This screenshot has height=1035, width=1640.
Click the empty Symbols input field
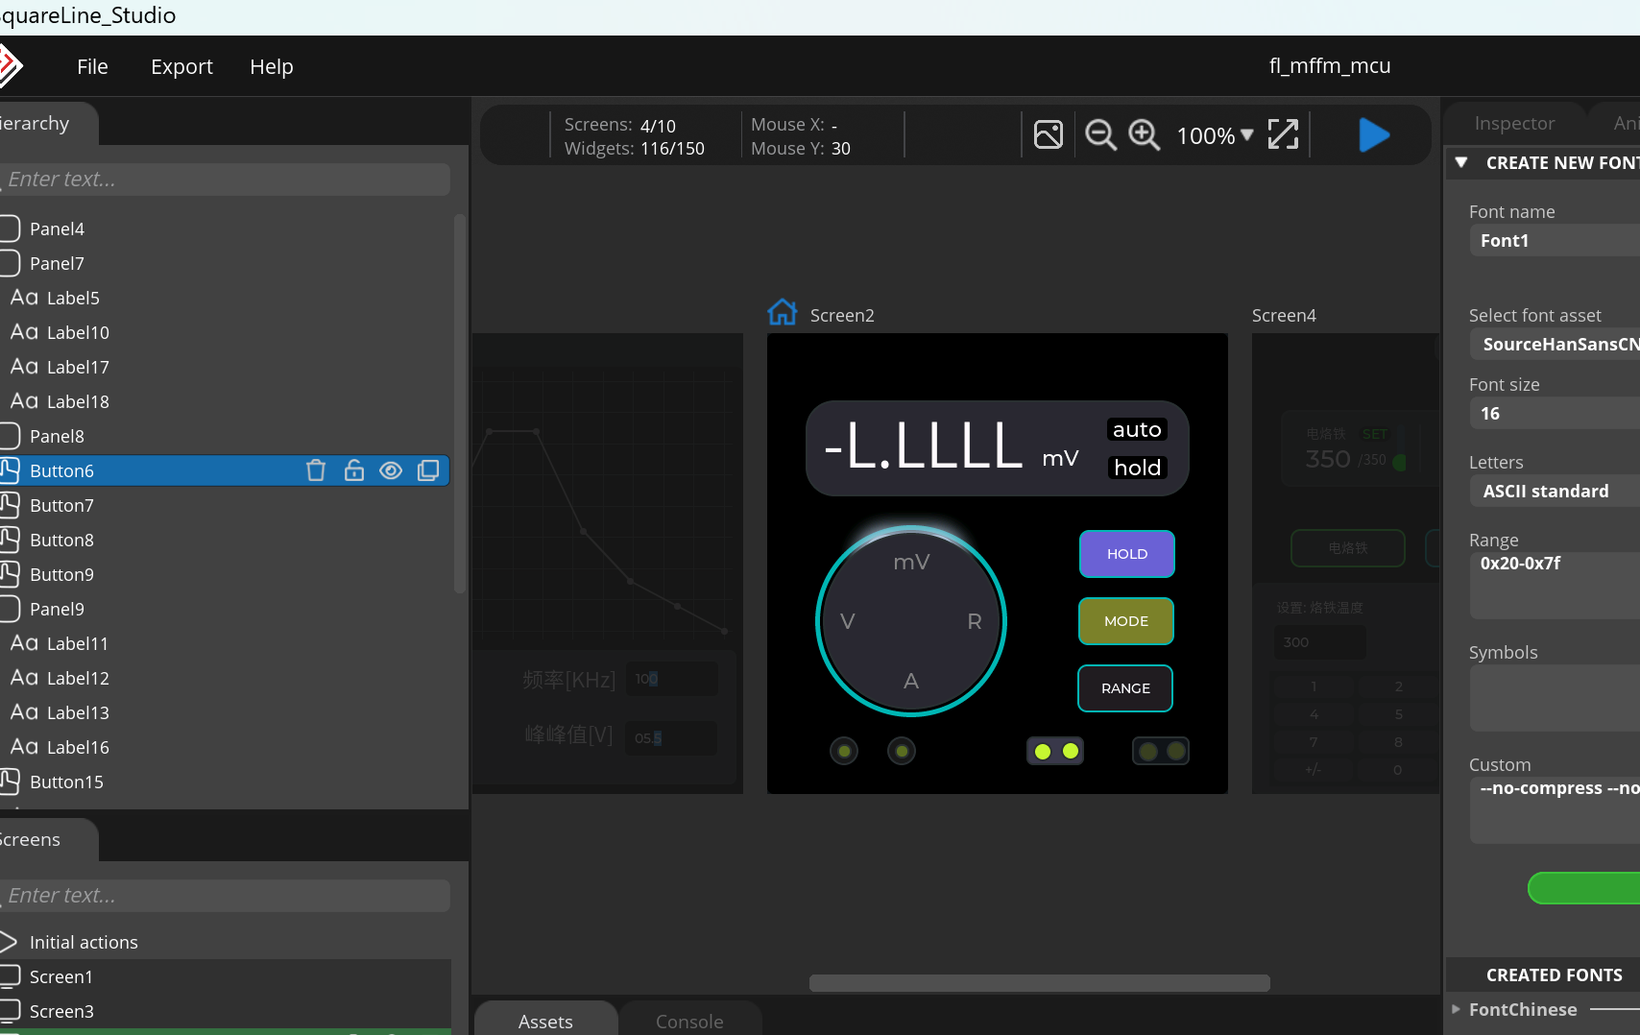1555,698
